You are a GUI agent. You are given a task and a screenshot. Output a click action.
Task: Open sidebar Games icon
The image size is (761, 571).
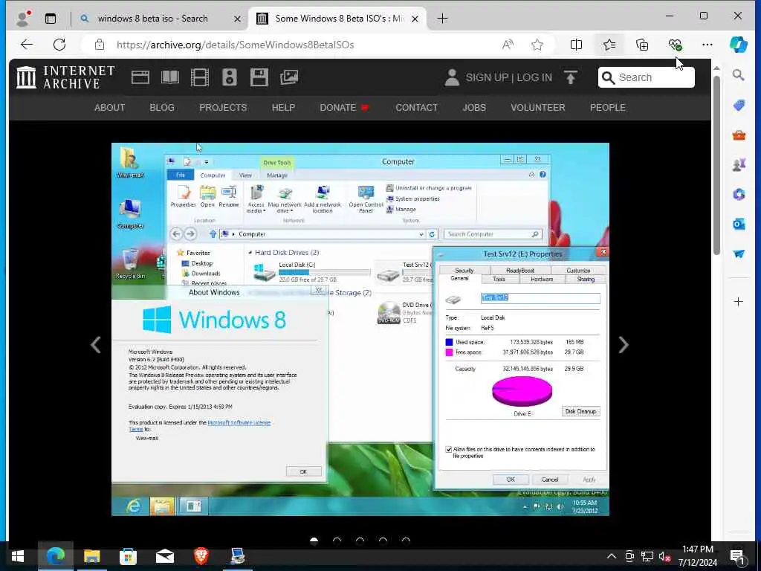(739, 165)
